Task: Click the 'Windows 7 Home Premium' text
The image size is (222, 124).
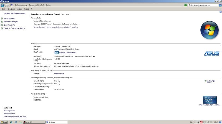Action: 42,21
